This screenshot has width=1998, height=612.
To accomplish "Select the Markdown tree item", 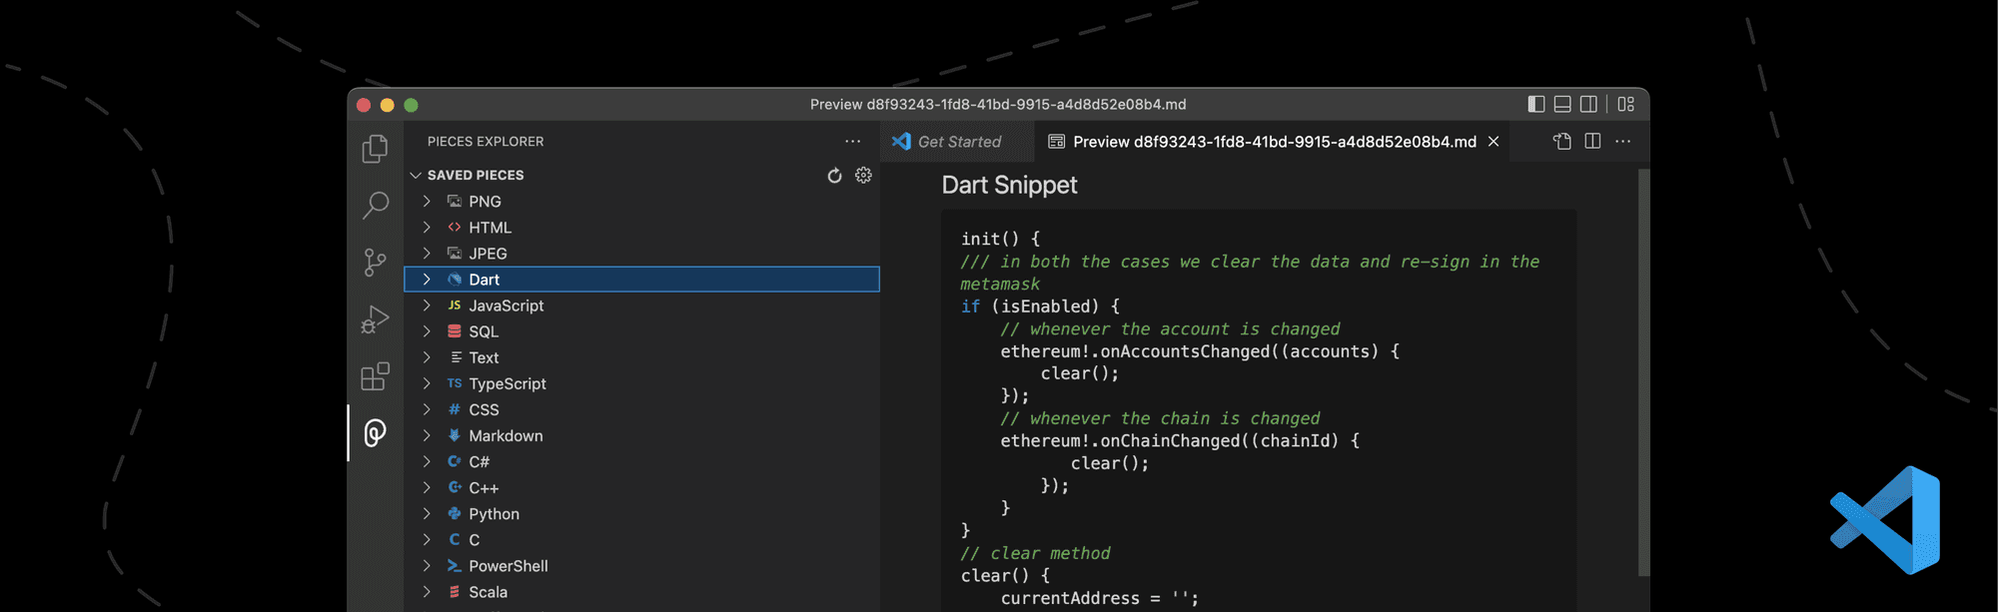I will (x=641, y=435).
